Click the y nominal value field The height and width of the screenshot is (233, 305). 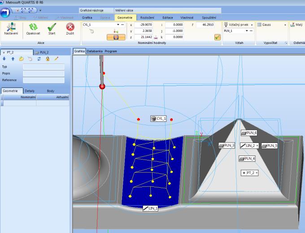click(143, 31)
